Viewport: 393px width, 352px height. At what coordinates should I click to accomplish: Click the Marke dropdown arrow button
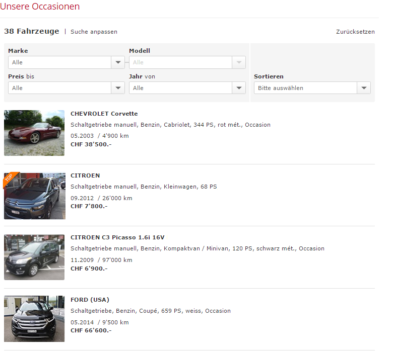(118, 62)
